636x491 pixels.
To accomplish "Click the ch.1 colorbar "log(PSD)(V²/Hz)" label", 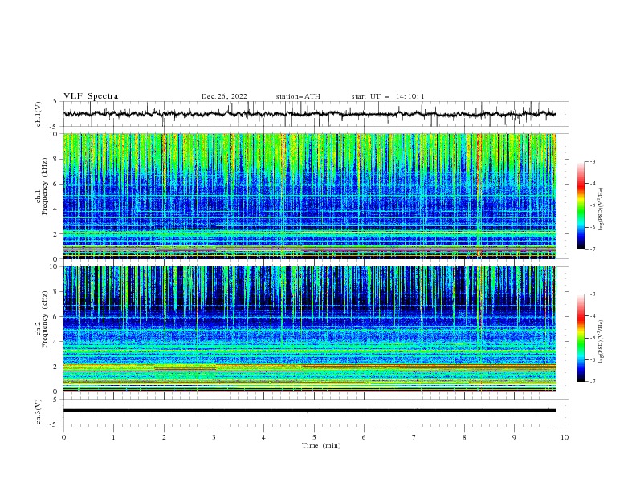I will (601, 209).
